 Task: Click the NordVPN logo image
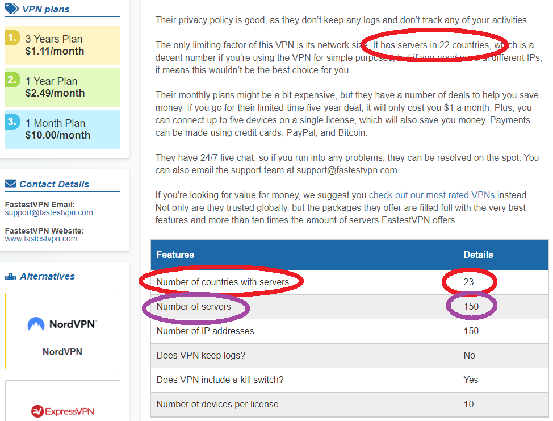62,324
